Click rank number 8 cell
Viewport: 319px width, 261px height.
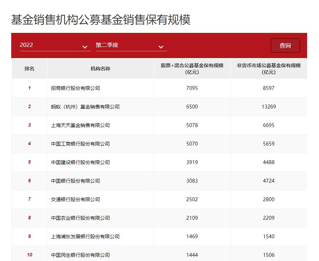tap(29, 218)
